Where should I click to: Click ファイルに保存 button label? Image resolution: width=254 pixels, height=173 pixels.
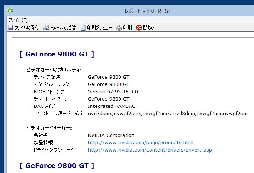click(x=27, y=28)
